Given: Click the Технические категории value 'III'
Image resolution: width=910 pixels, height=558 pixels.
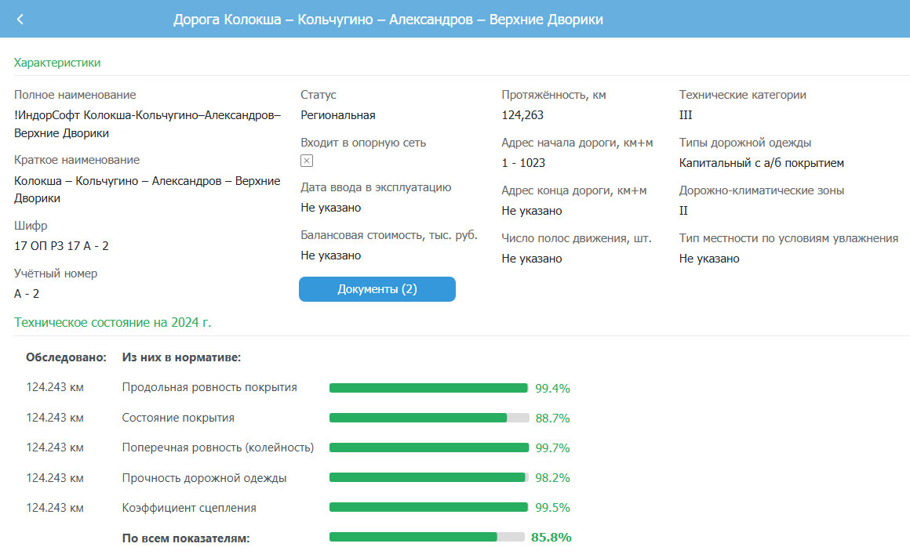Looking at the screenshot, I should (686, 115).
